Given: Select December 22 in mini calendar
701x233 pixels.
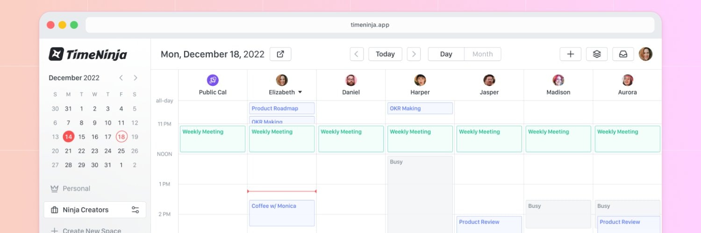Looking at the screenshot, I should coord(81,151).
